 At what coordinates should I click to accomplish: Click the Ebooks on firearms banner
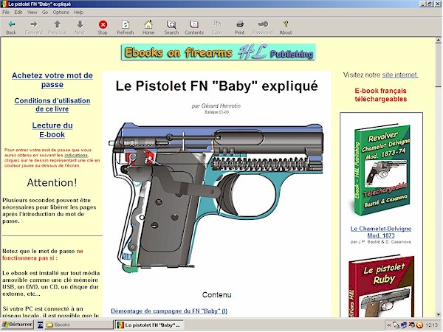coord(218,52)
